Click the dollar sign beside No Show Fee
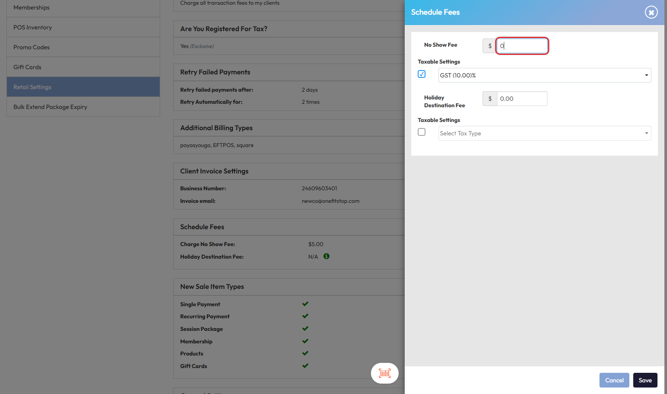The width and height of the screenshot is (667, 394). point(490,46)
